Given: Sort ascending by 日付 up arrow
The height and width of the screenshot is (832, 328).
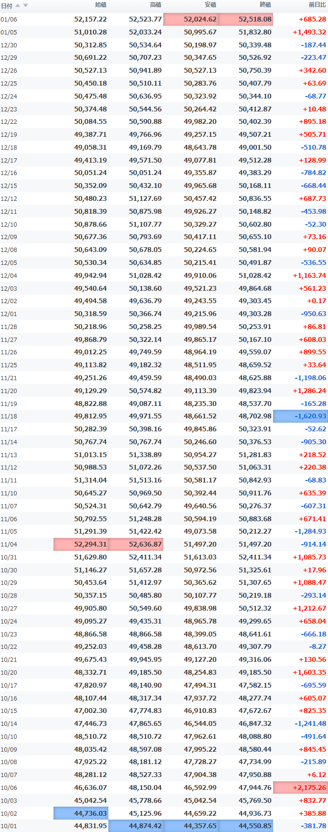Looking at the screenshot, I should click(18, 5).
